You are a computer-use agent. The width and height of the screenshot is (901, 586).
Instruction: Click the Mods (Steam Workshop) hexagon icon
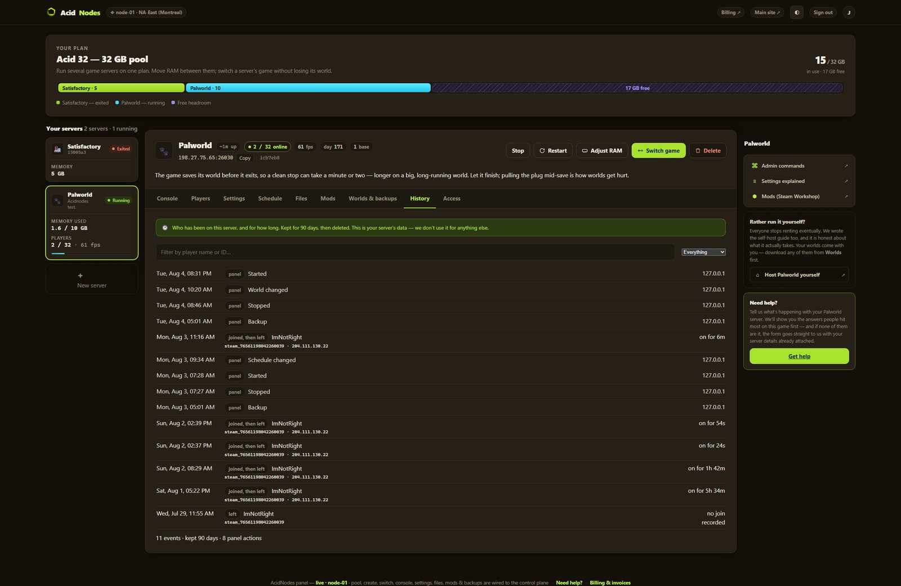[x=755, y=196]
